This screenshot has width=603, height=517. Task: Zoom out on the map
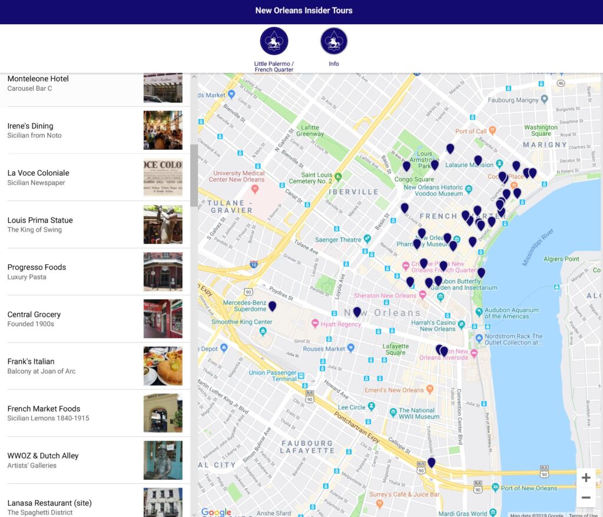(586, 498)
